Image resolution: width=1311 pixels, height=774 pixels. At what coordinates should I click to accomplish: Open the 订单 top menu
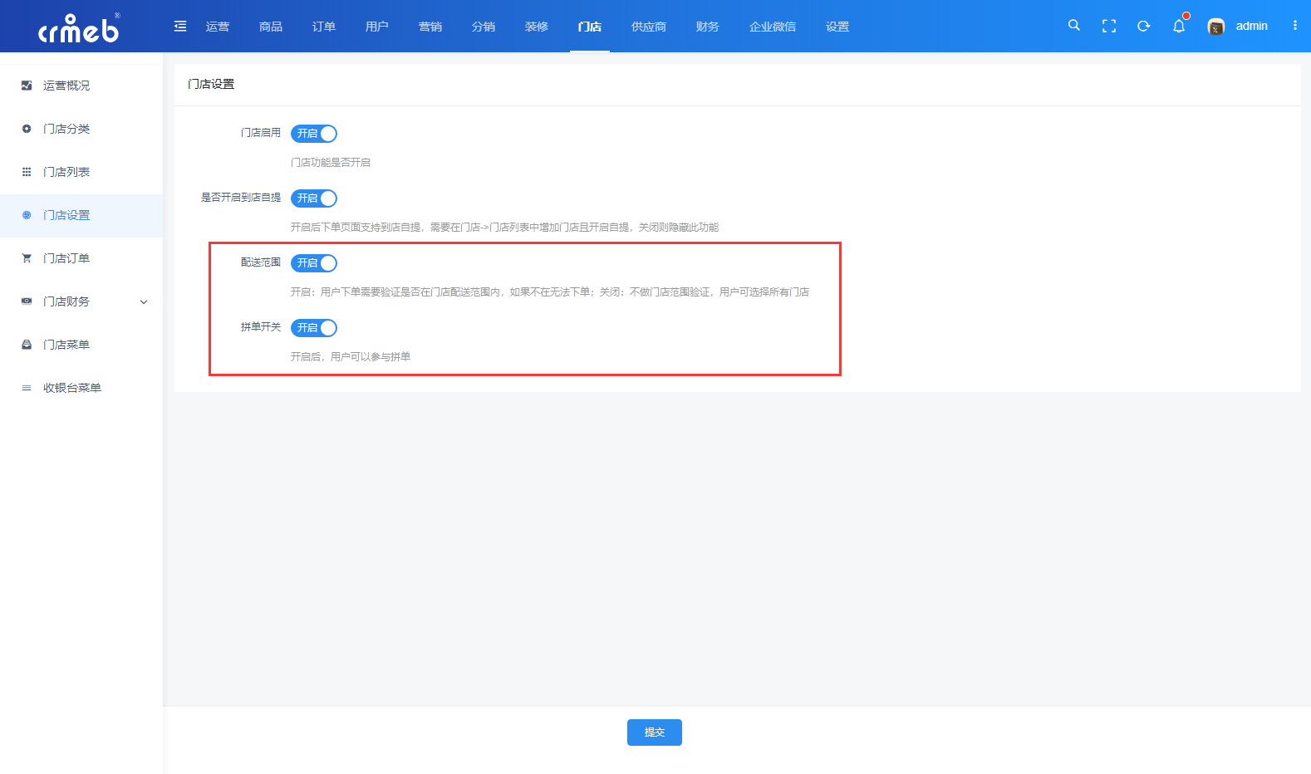pyautogui.click(x=324, y=27)
